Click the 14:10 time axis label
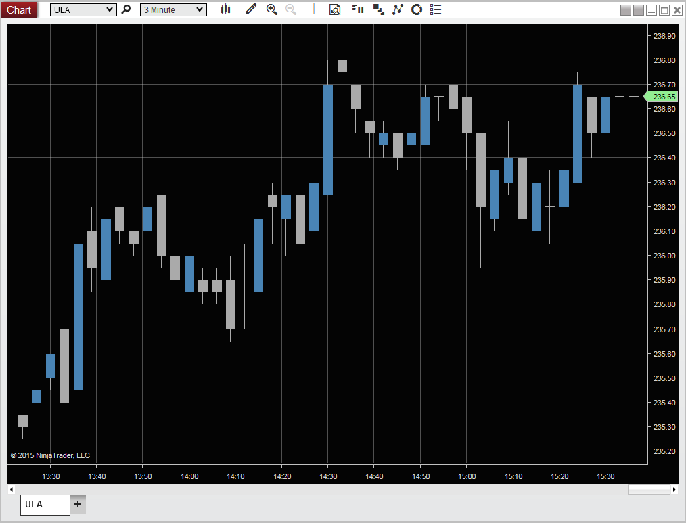This screenshot has height=523, width=686. [x=235, y=476]
